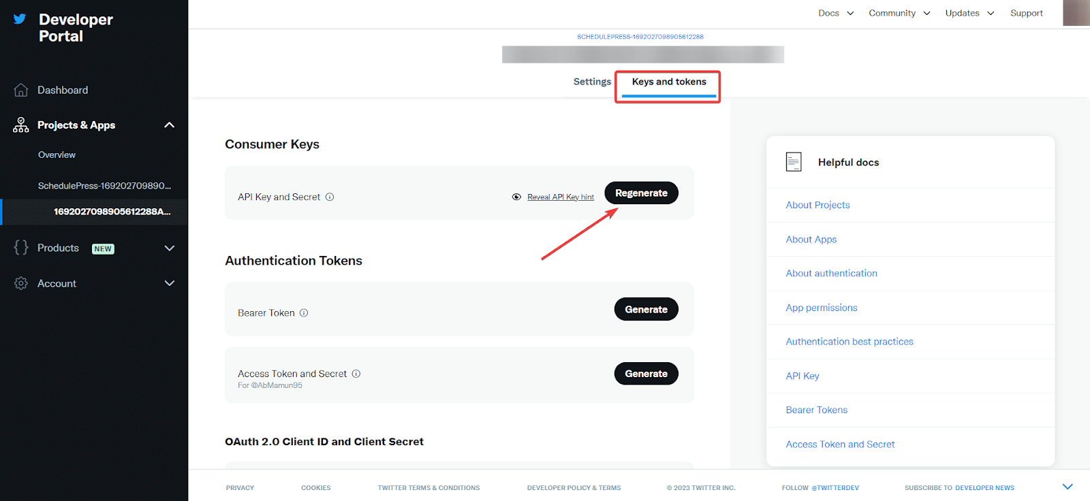Open Authentication best practices link

[x=849, y=342]
